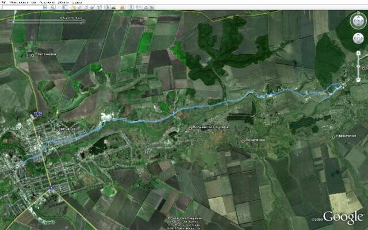368x230 pixels.
Task: Click the move-down arrow on move joystick
Action: point(358,42)
